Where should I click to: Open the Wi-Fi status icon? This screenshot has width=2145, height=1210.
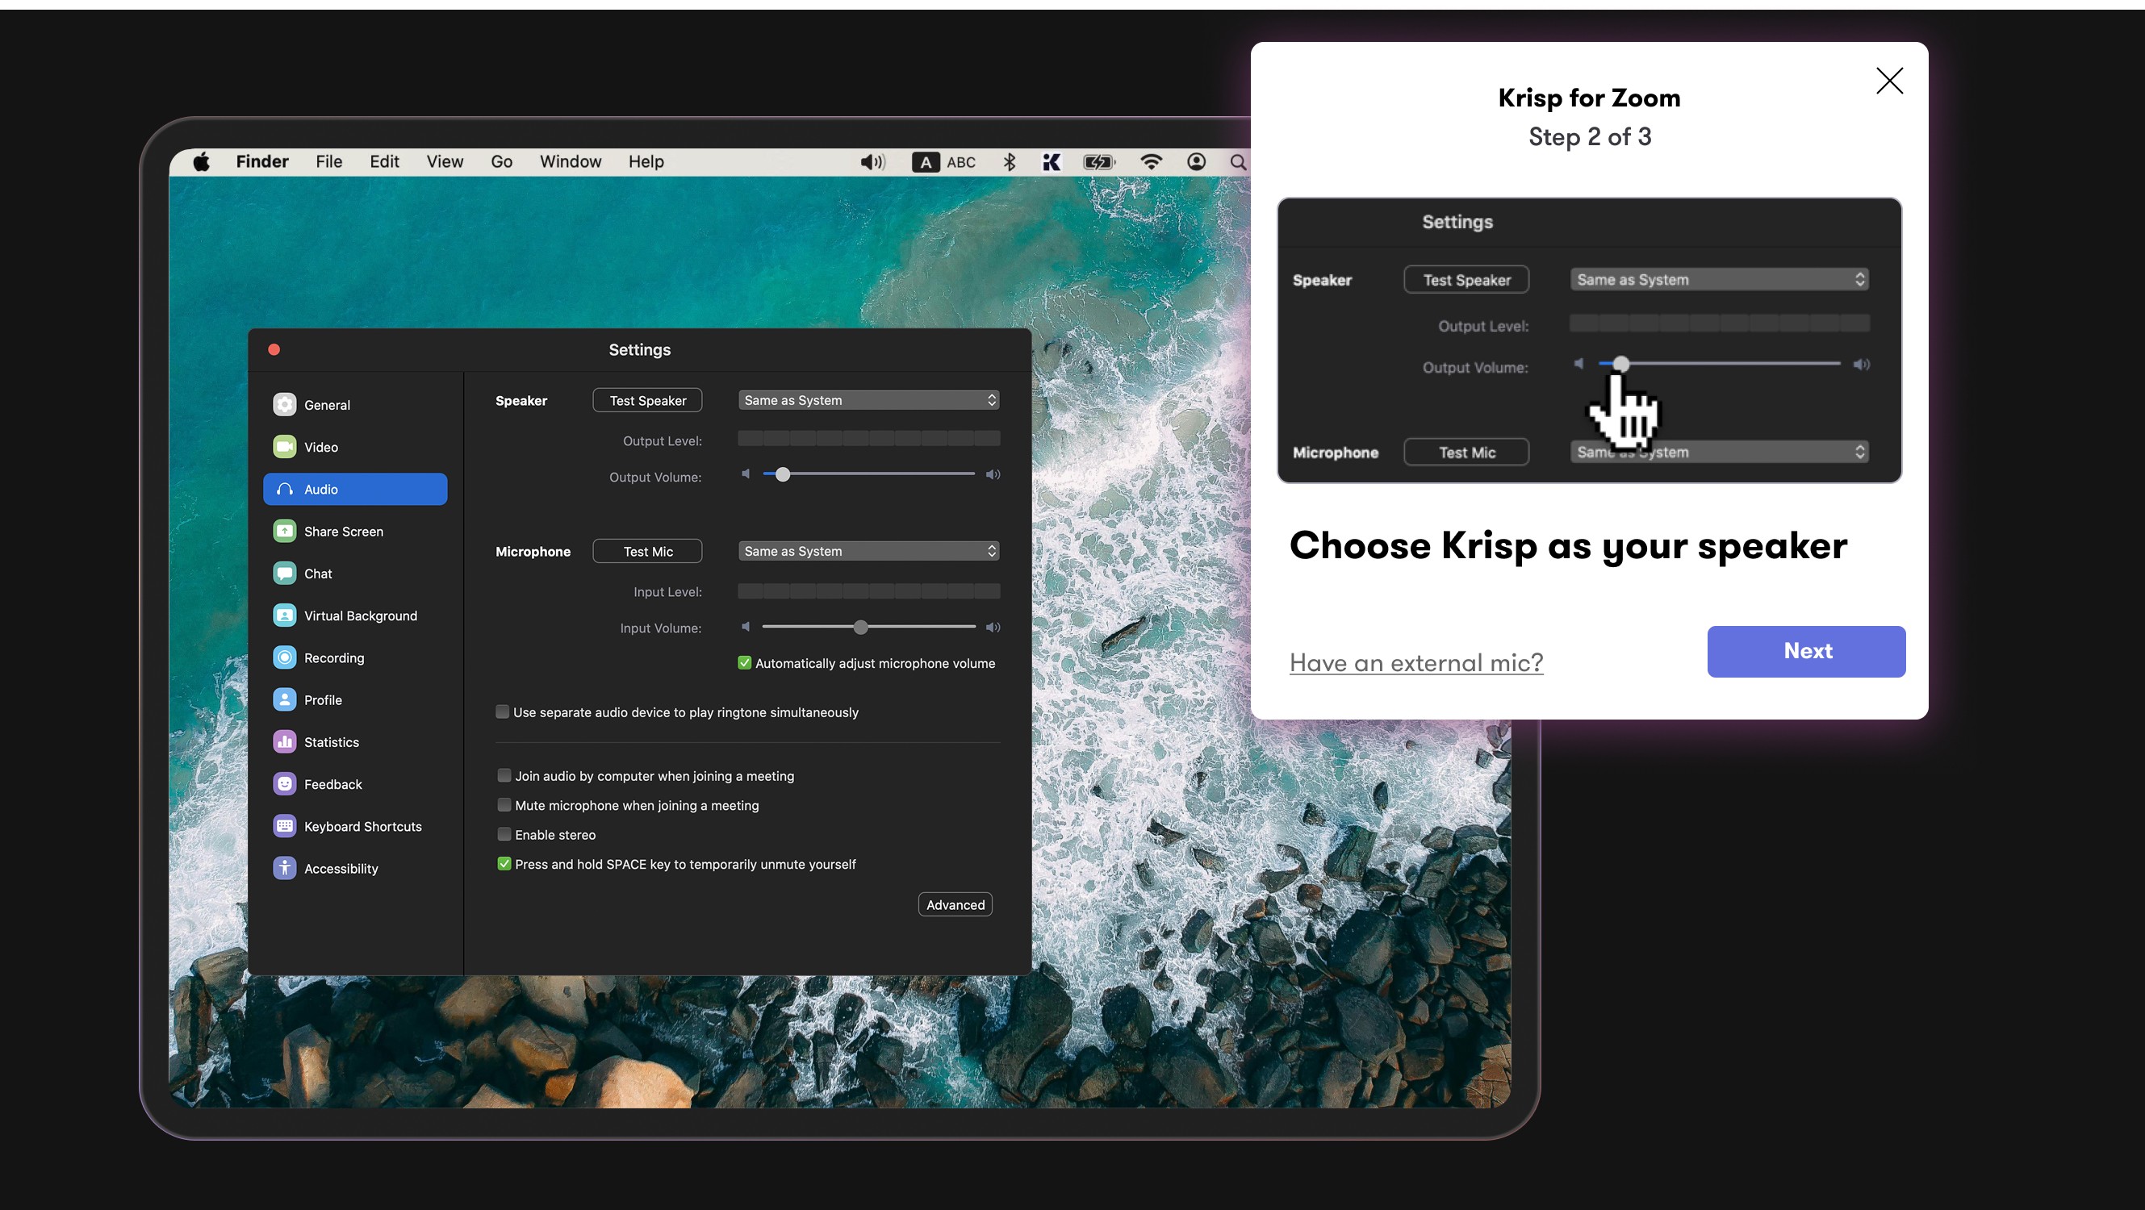tap(1152, 162)
